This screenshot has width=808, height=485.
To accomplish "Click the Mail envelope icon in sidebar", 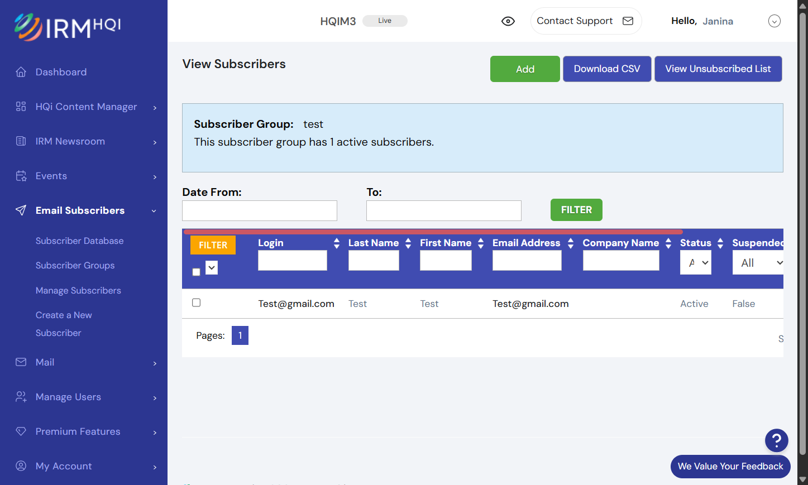I will tap(21, 362).
